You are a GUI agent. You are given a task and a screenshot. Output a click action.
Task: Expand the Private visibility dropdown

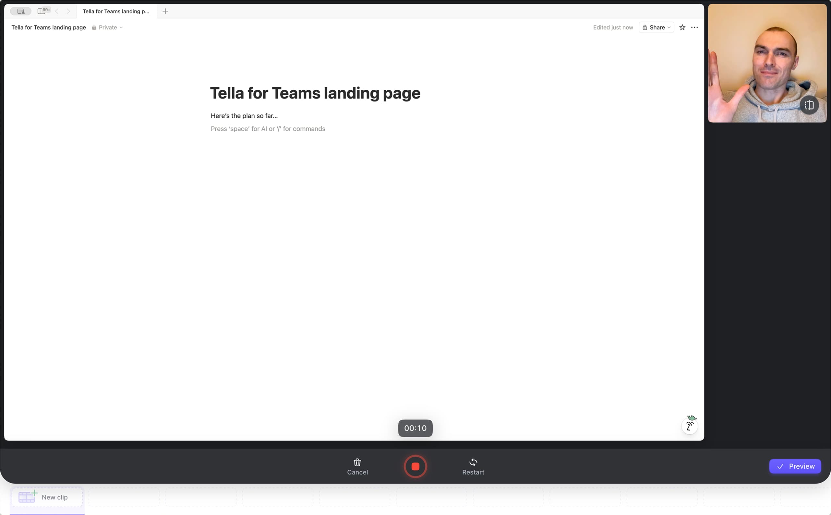coord(107,27)
